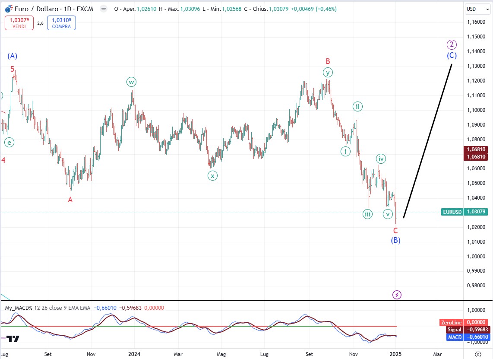Select the red "C" wave label
493x359 pixels.
[x=395, y=230]
